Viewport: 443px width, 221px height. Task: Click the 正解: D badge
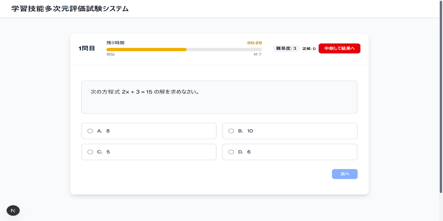(309, 49)
